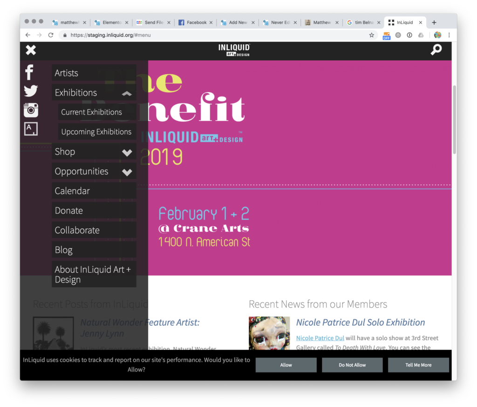Go back with the browser back arrow

tap(27, 35)
